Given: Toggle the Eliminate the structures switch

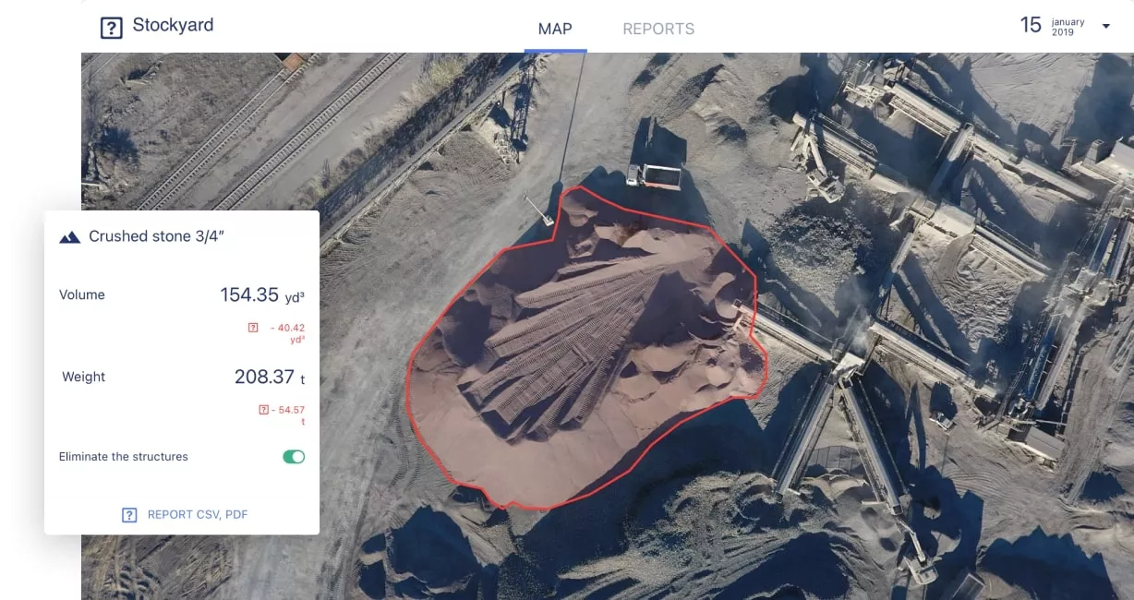Looking at the screenshot, I should pos(293,457).
